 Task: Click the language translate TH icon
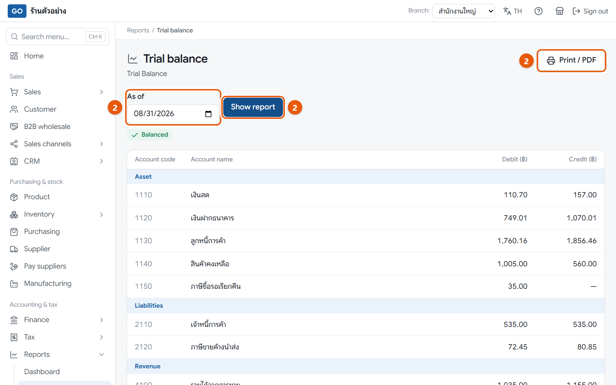(x=507, y=11)
